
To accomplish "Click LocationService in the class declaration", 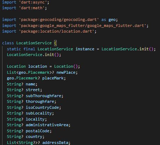I will [34, 43].
